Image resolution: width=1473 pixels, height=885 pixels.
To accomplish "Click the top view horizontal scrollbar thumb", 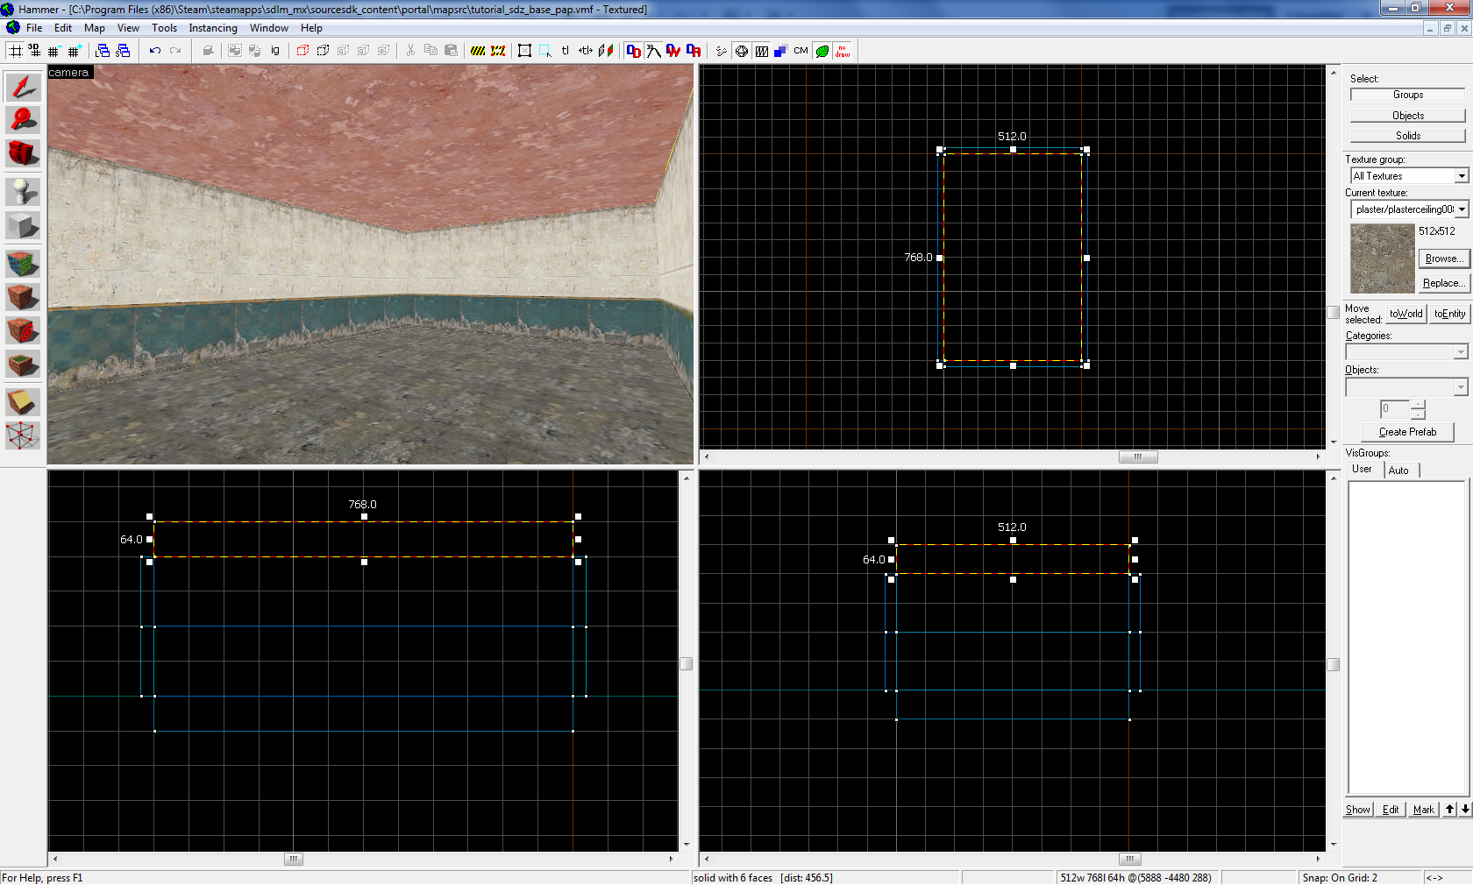I will coord(1138,457).
